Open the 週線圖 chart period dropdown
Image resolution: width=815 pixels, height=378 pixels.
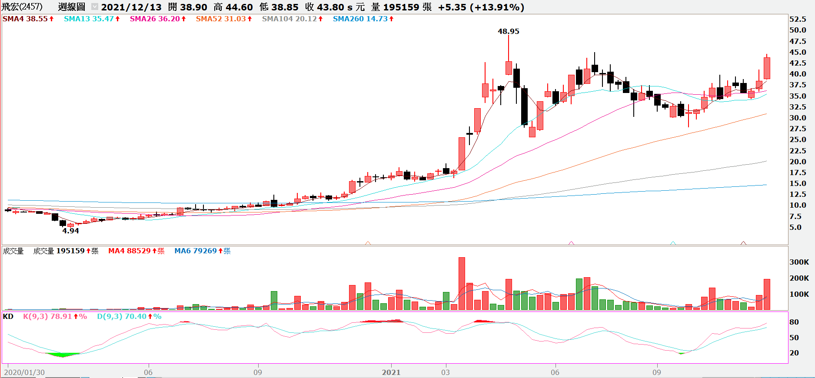click(94, 7)
